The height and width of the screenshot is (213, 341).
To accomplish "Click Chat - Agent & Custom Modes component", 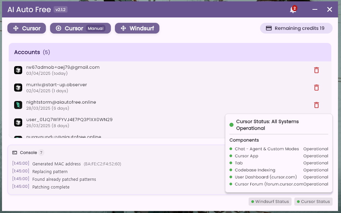I will [279, 149].
